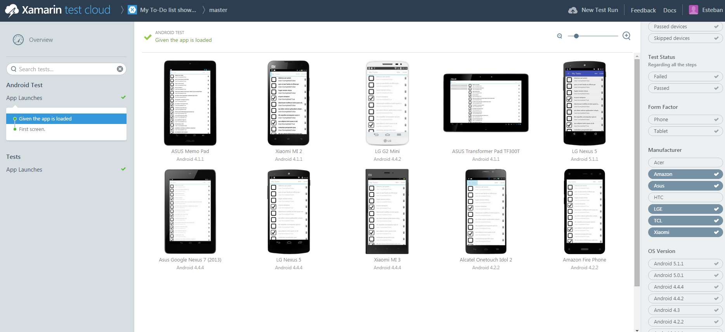Open LG G2 Mini screenshot
Image resolution: width=725 pixels, height=332 pixels.
pyautogui.click(x=387, y=103)
